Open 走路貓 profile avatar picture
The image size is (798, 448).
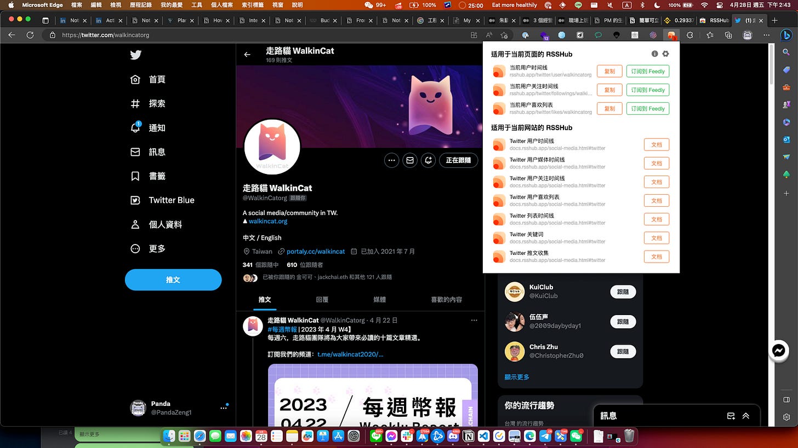[272, 147]
